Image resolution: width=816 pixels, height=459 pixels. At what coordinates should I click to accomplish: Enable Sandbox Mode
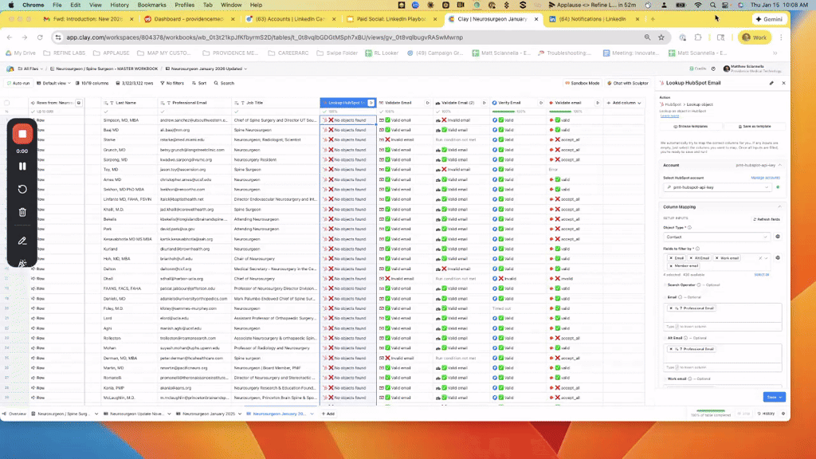pyautogui.click(x=584, y=83)
